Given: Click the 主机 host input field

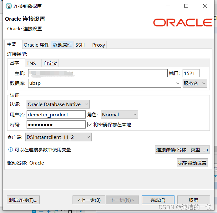Looking at the screenshot, I should tap(98, 73).
